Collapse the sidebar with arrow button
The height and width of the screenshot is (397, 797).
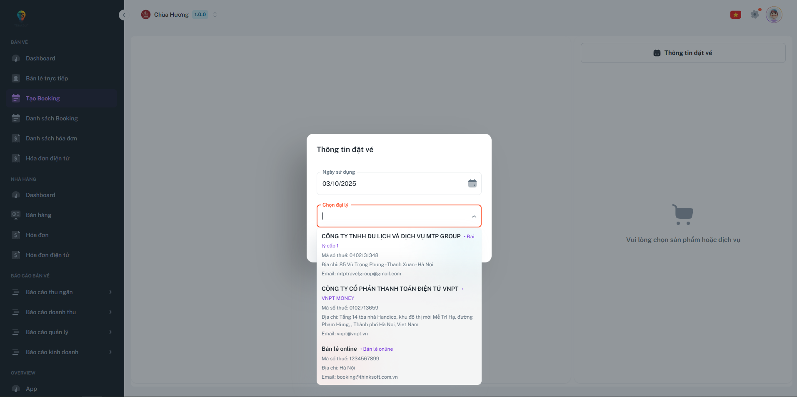coord(123,15)
